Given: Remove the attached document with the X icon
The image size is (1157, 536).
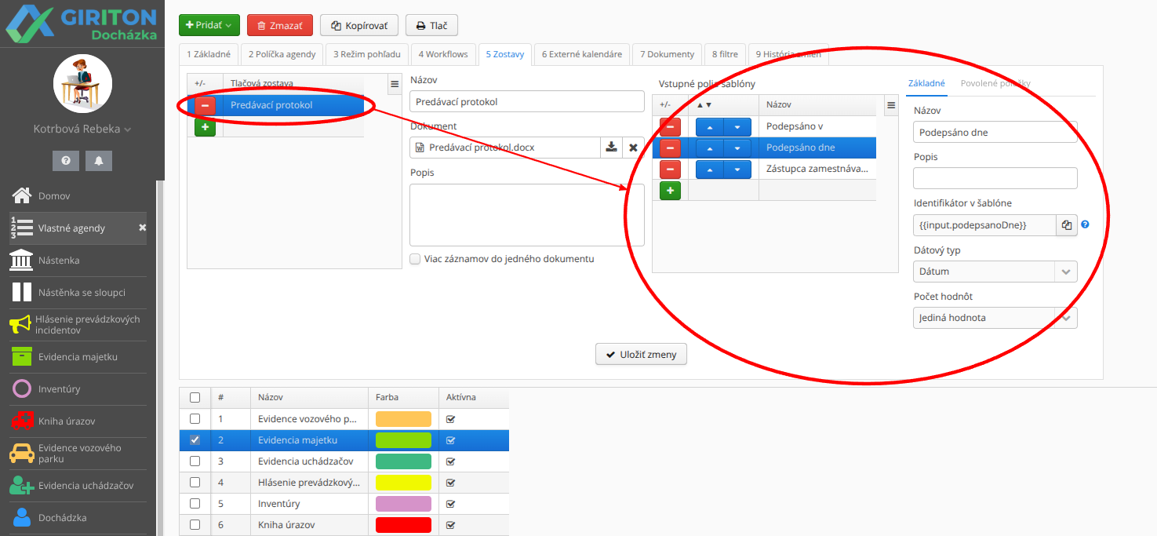Looking at the screenshot, I should coord(633,148).
